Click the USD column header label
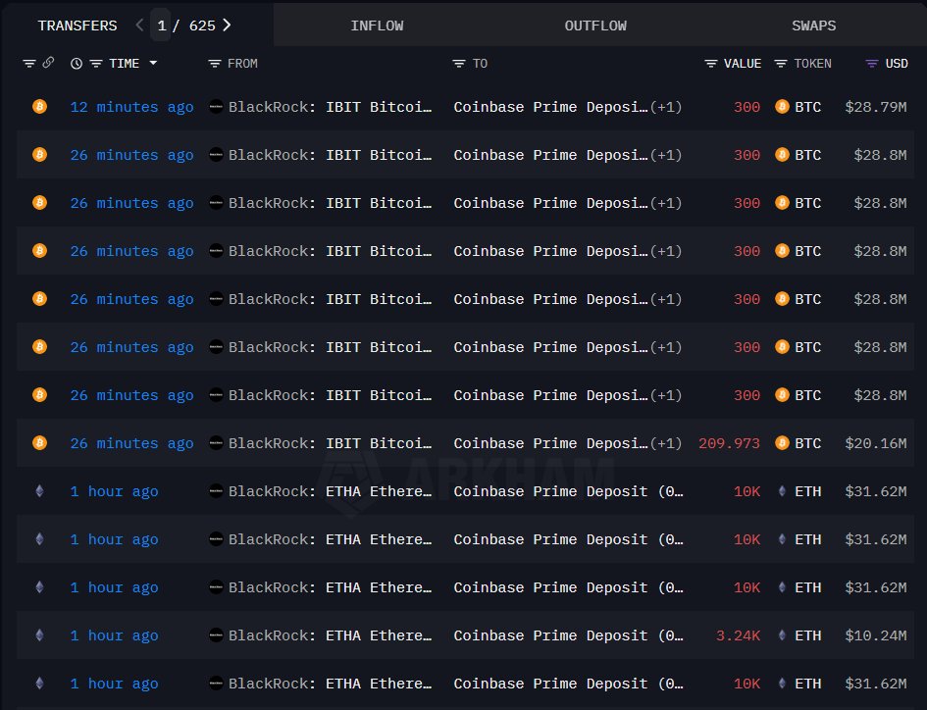This screenshot has height=710, width=927. (x=897, y=64)
